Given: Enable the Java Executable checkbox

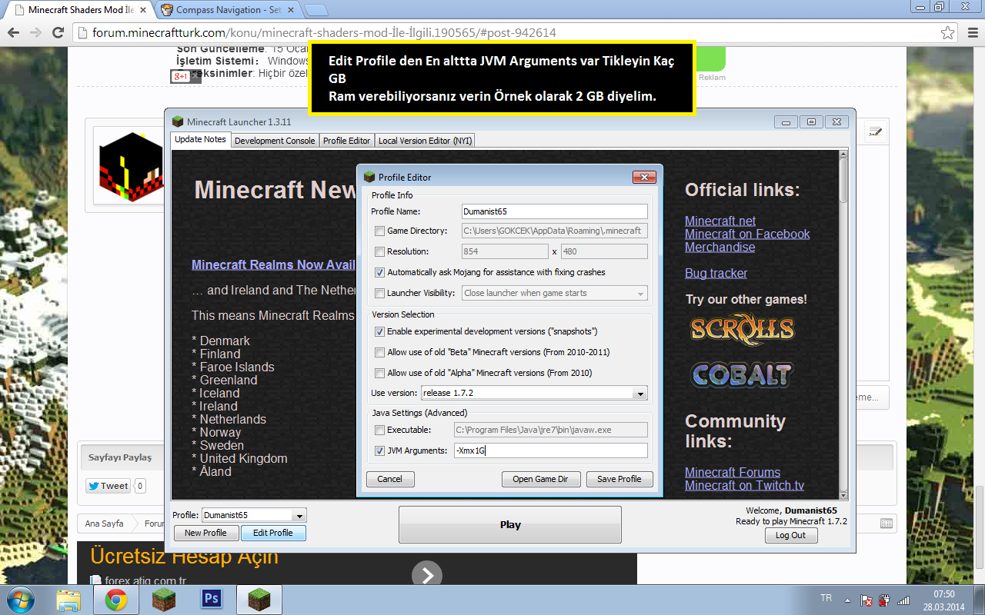Looking at the screenshot, I should (379, 430).
